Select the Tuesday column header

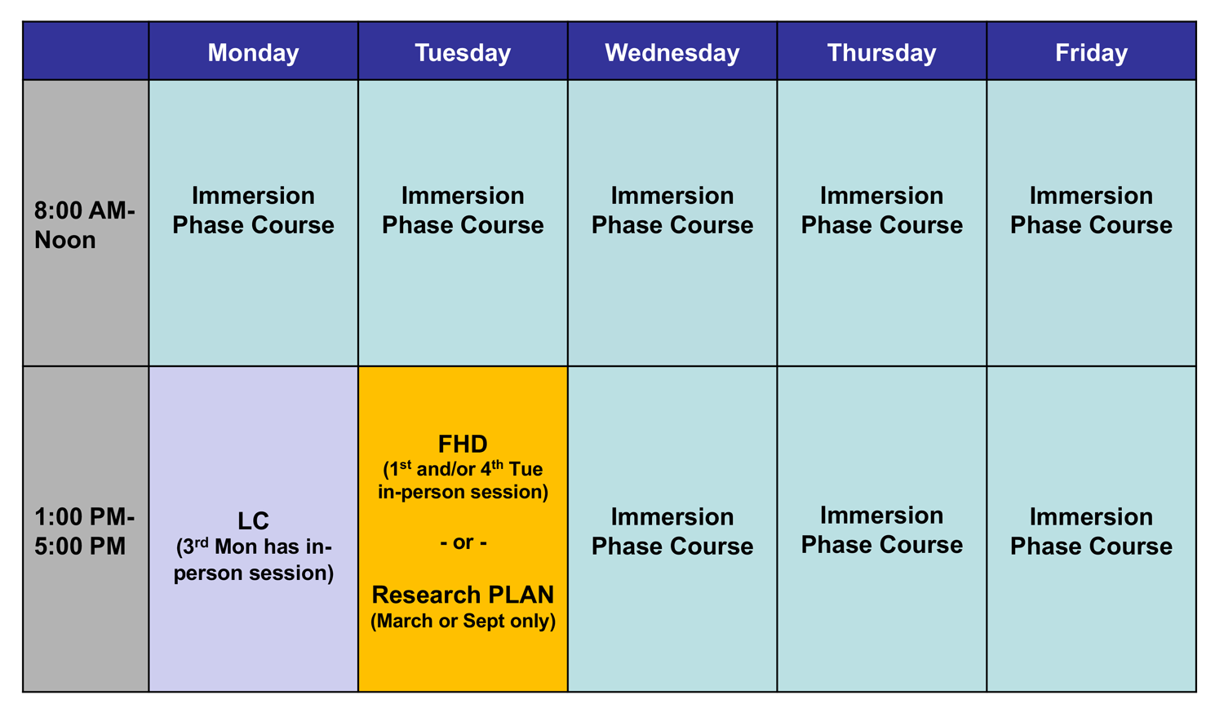click(x=463, y=51)
